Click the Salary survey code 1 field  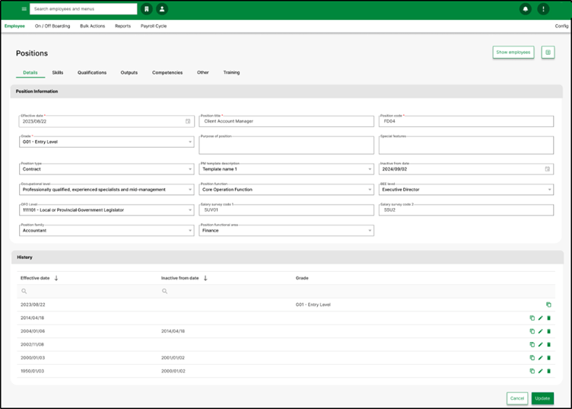286,210
